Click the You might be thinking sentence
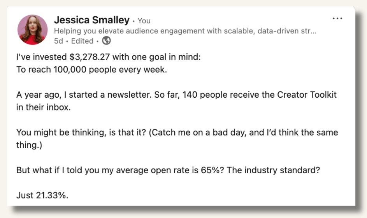The height and width of the screenshot is (218, 367). click(81, 132)
